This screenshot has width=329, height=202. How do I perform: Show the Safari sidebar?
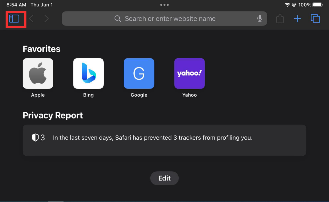[x=14, y=19]
